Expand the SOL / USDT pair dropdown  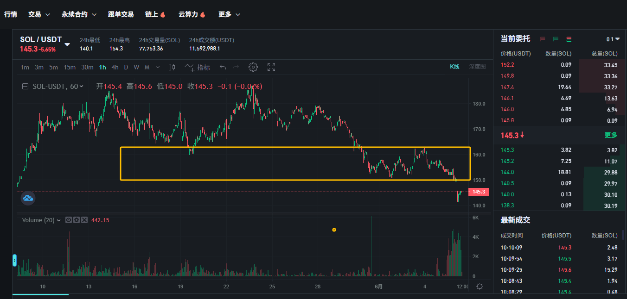[67, 44]
